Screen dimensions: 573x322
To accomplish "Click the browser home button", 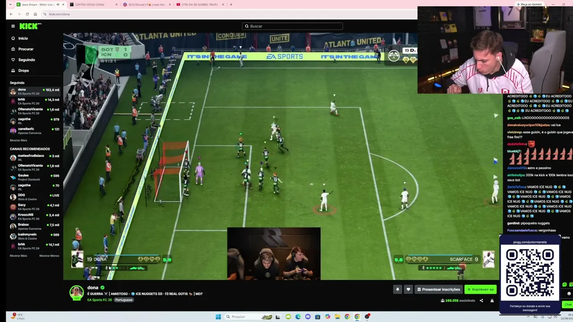I will coord(35,14).
